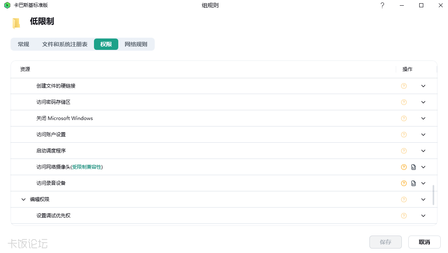Click the vertical scrollbar in permissions list
The width and height of the screenshot is (448, 253).
tap(433, 195)
